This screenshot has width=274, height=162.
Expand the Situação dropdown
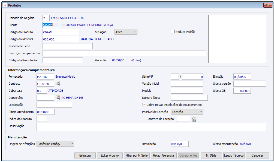126,32
